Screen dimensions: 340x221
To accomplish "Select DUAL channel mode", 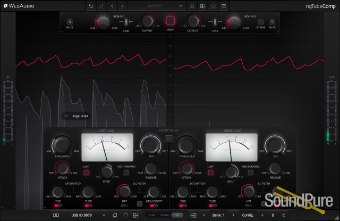I will 152,215.
